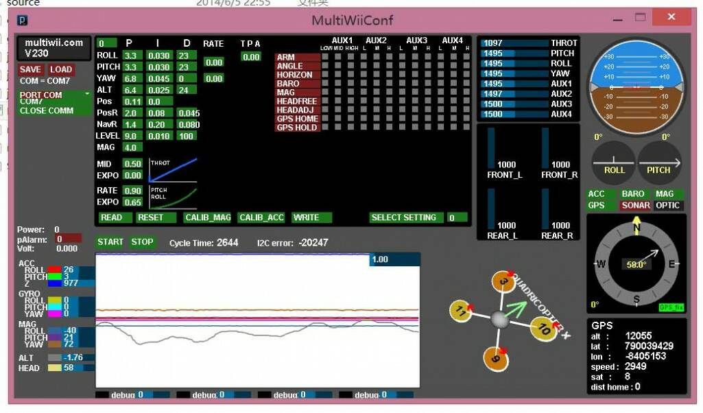Click the throttle MID field showing 0.50
Viewport: 703px width, 413px height.
pyautogui.click(x=132, y=164)
